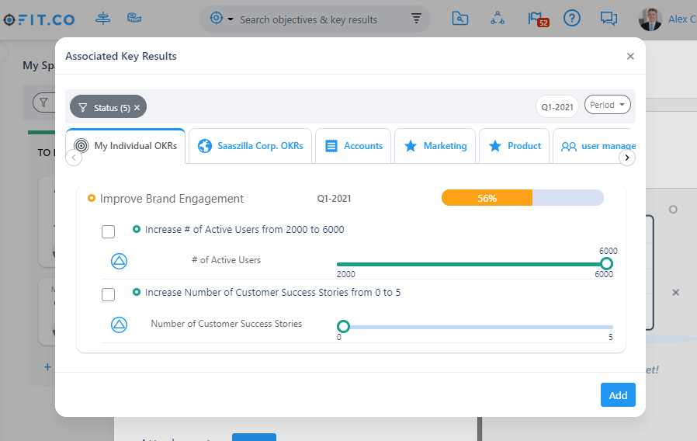Select the Marketing tab
Viewport: 697px width, 441px height.
click(x=435, y=146)
